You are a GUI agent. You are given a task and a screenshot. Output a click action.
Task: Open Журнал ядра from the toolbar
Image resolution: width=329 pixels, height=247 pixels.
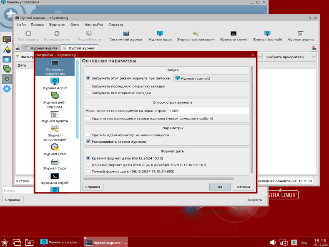coord(160,36)
